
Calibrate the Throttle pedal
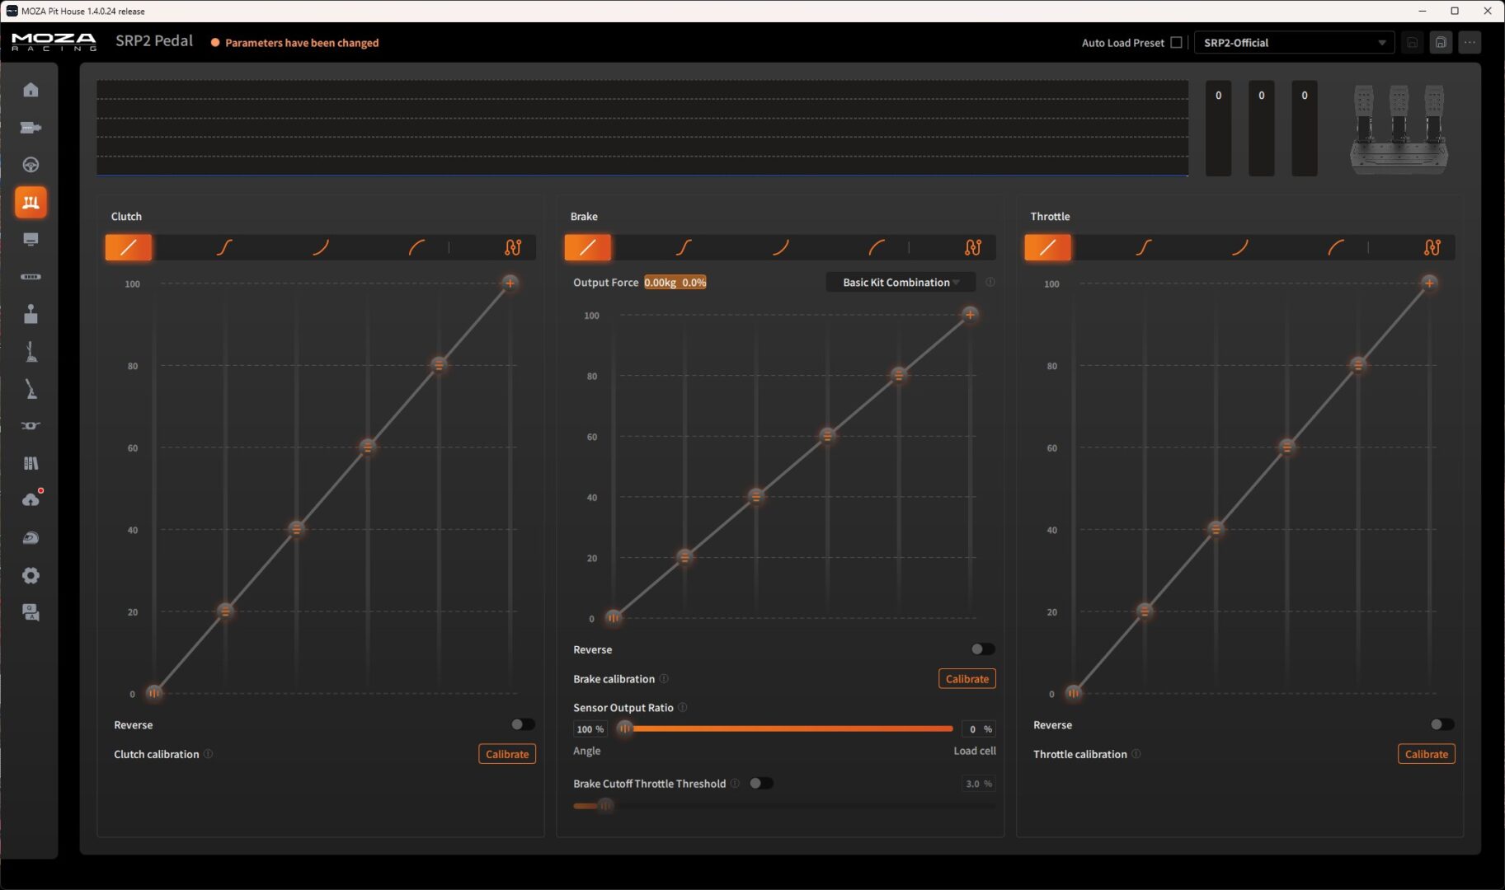coord(1426,754)
